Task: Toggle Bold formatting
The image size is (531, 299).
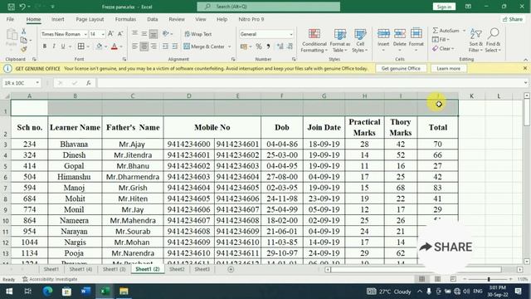Action: pyautogui.click(x=44, y=47)
